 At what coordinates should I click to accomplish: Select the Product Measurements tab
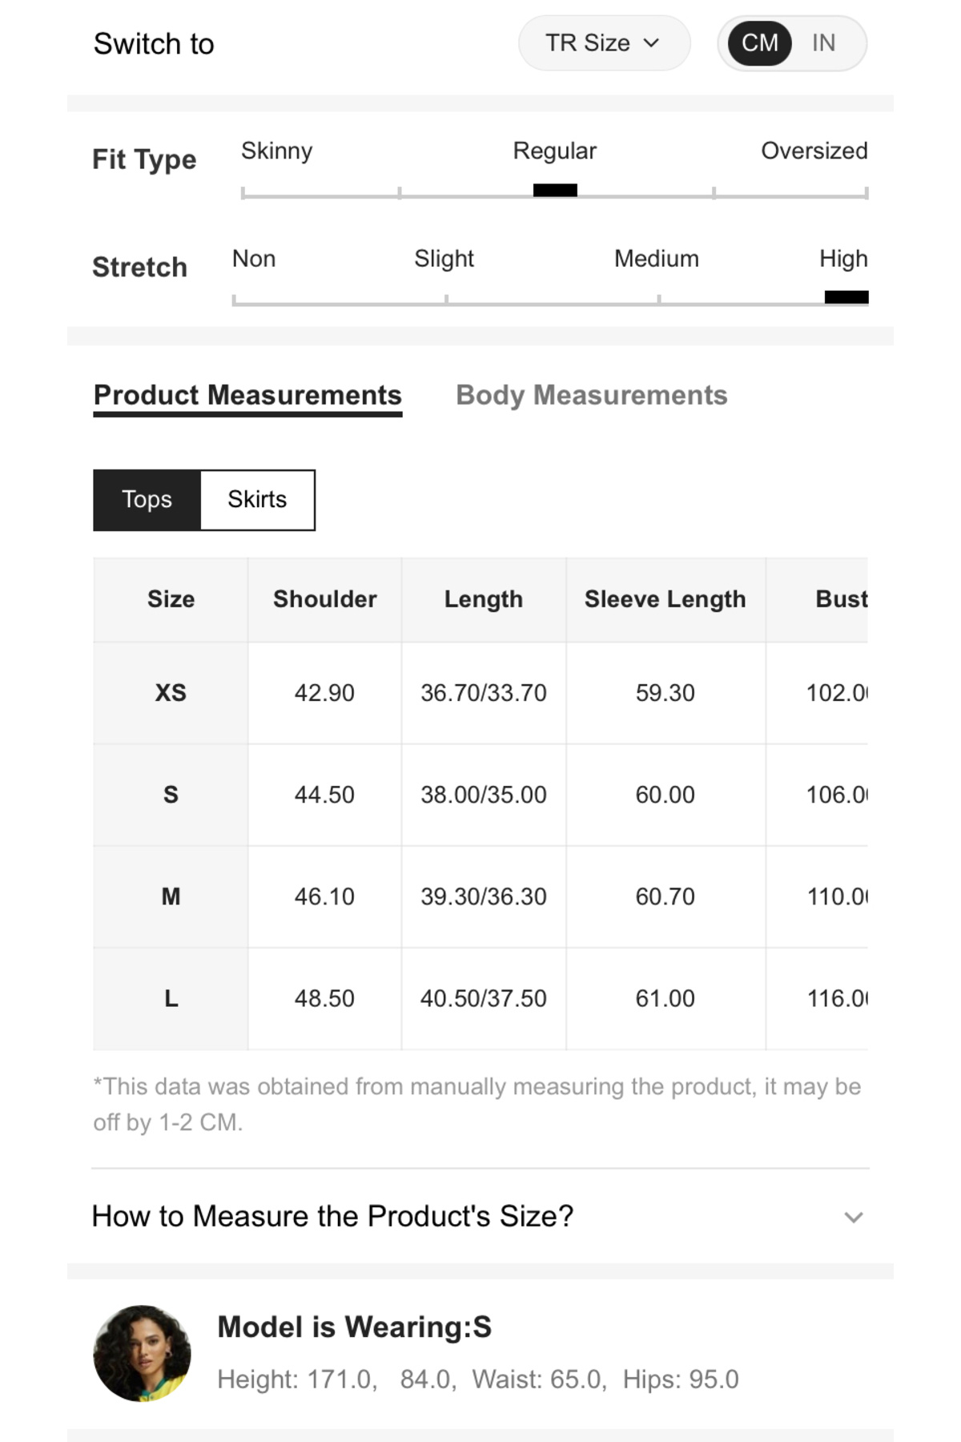click(247, 396)
